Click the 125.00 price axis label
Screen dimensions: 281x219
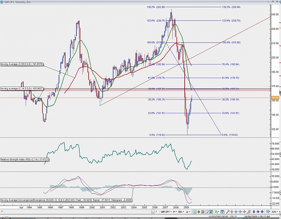pos(276,129)
